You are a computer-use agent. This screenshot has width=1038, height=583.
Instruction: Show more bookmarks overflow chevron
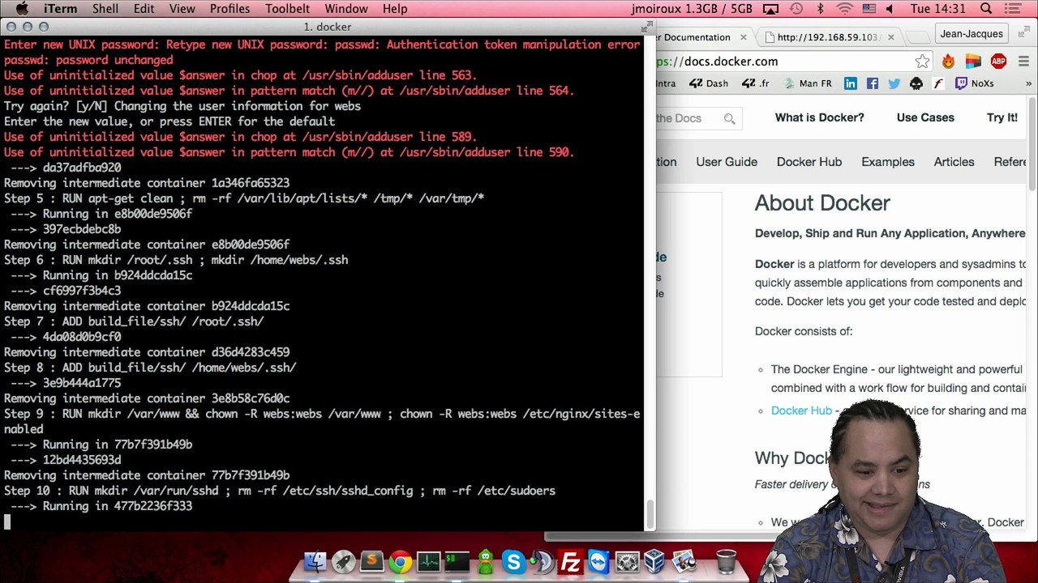1028,83
